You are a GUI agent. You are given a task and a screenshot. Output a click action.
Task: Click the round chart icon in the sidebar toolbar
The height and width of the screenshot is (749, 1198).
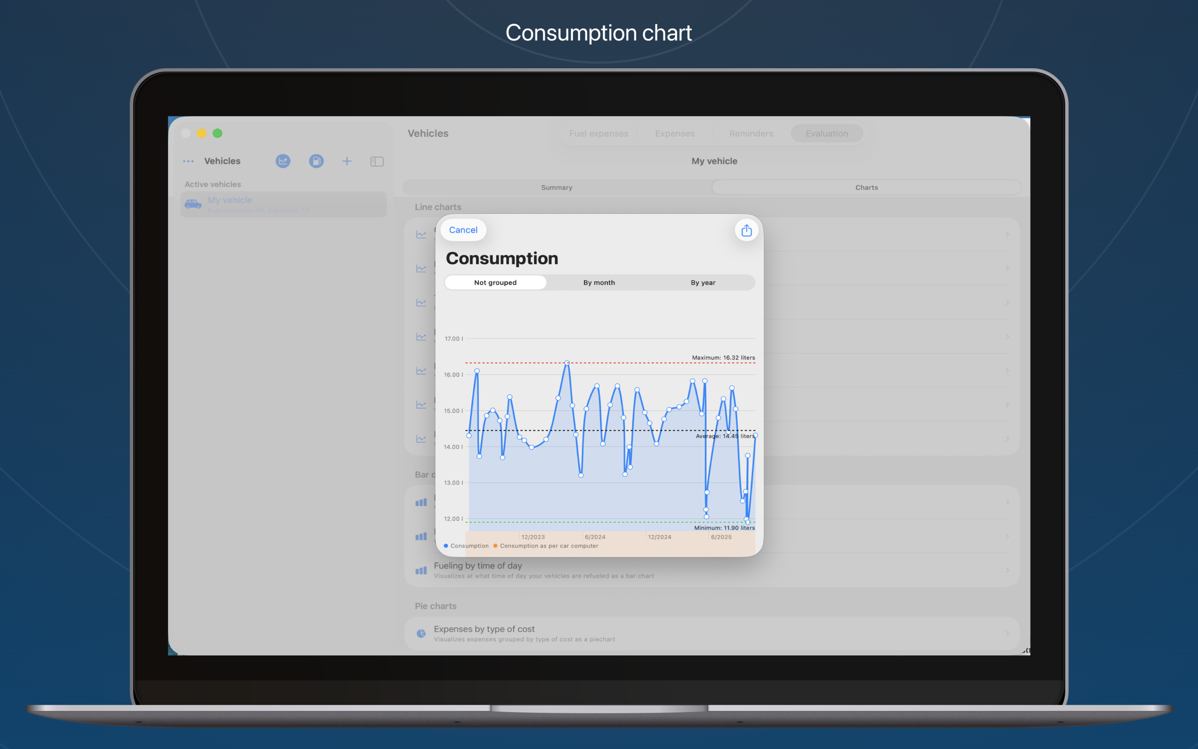(283, 161)
